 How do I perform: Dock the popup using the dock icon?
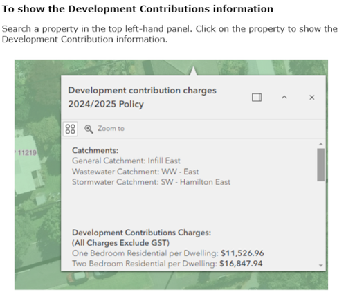pyautogui.click(x=257, y=98)
